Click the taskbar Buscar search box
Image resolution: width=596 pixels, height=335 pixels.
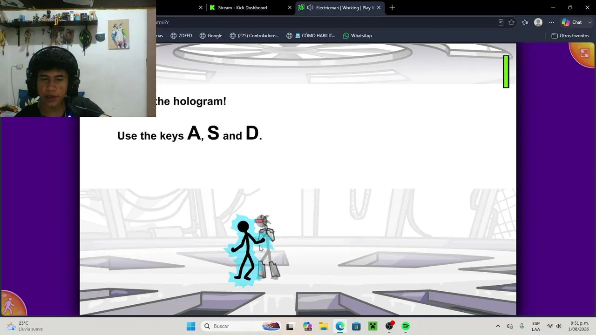click(x=241, y=326)
